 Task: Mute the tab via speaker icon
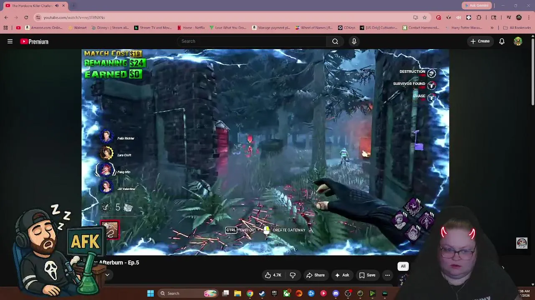pos(57,6)
